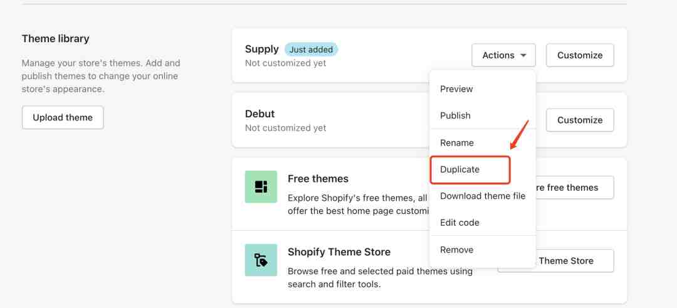The height and width of the screenshot is (308, 677).
Task: Click the green Free themes icon
Action: point(261,187)
